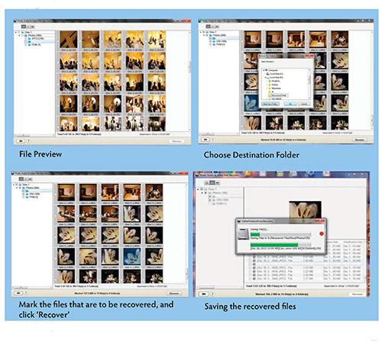Expand the Computer node in folder browse dialog
This screenshot has height=343, width=382.
tap(264, 70)
